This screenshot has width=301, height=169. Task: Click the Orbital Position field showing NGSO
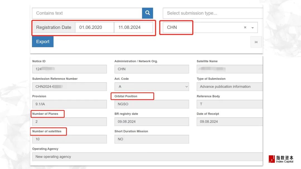(152, 104)
